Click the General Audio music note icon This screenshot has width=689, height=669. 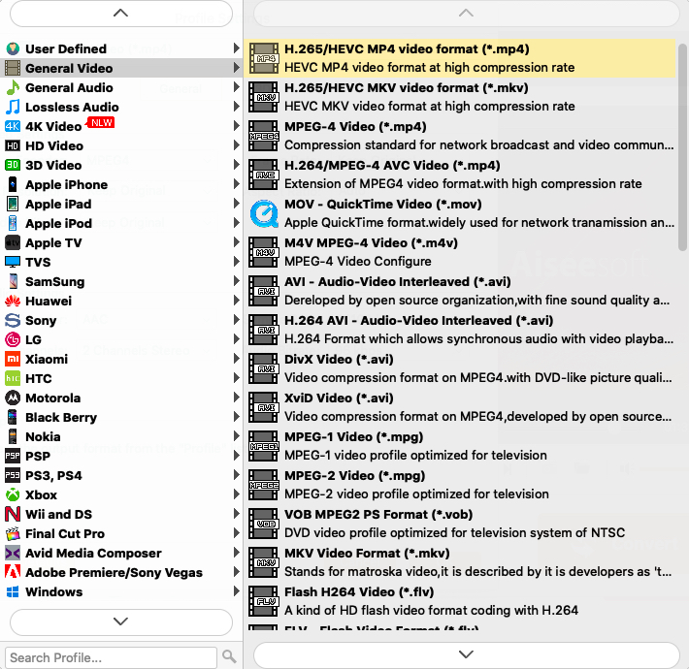[x=13, y=87]
